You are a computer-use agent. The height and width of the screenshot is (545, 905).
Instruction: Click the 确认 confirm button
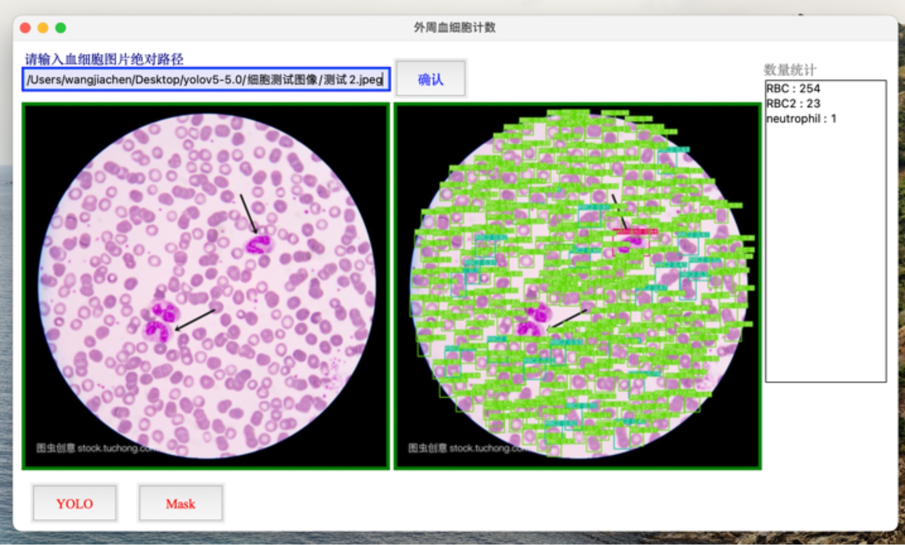[x=430, y=79]
